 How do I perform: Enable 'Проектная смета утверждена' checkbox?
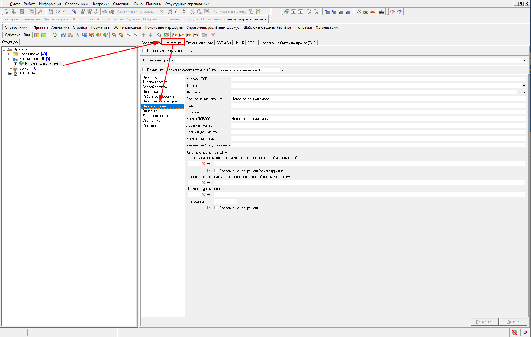[144, 51]
